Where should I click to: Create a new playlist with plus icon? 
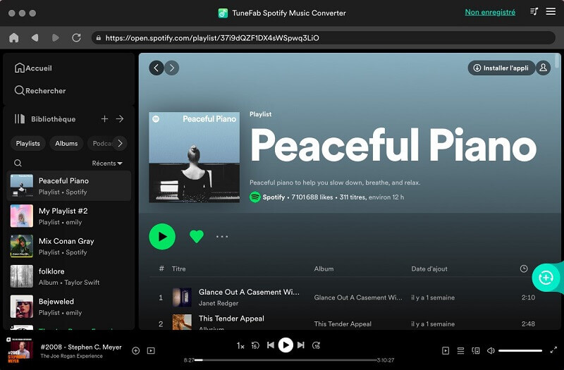(x=104, y=118)
